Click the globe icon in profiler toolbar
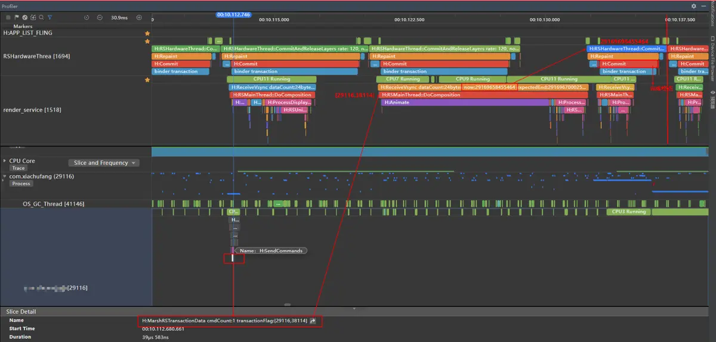716x342 pixels. coord(24,17)
